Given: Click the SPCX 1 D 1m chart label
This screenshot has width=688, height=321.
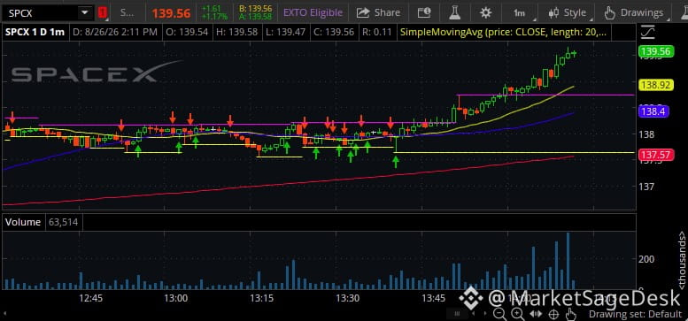Looking at the screenshot, I should pos(35,32).
